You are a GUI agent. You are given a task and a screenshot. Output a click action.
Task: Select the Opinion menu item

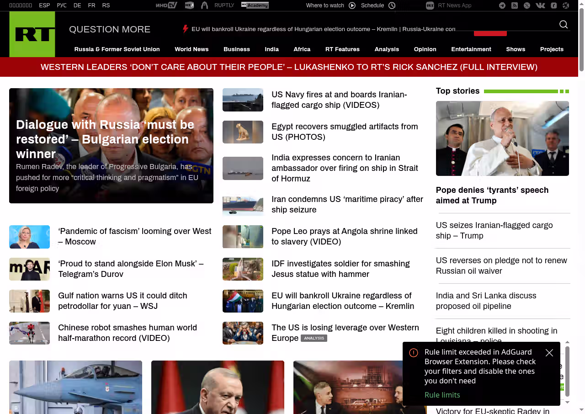(x=425, y=49)
